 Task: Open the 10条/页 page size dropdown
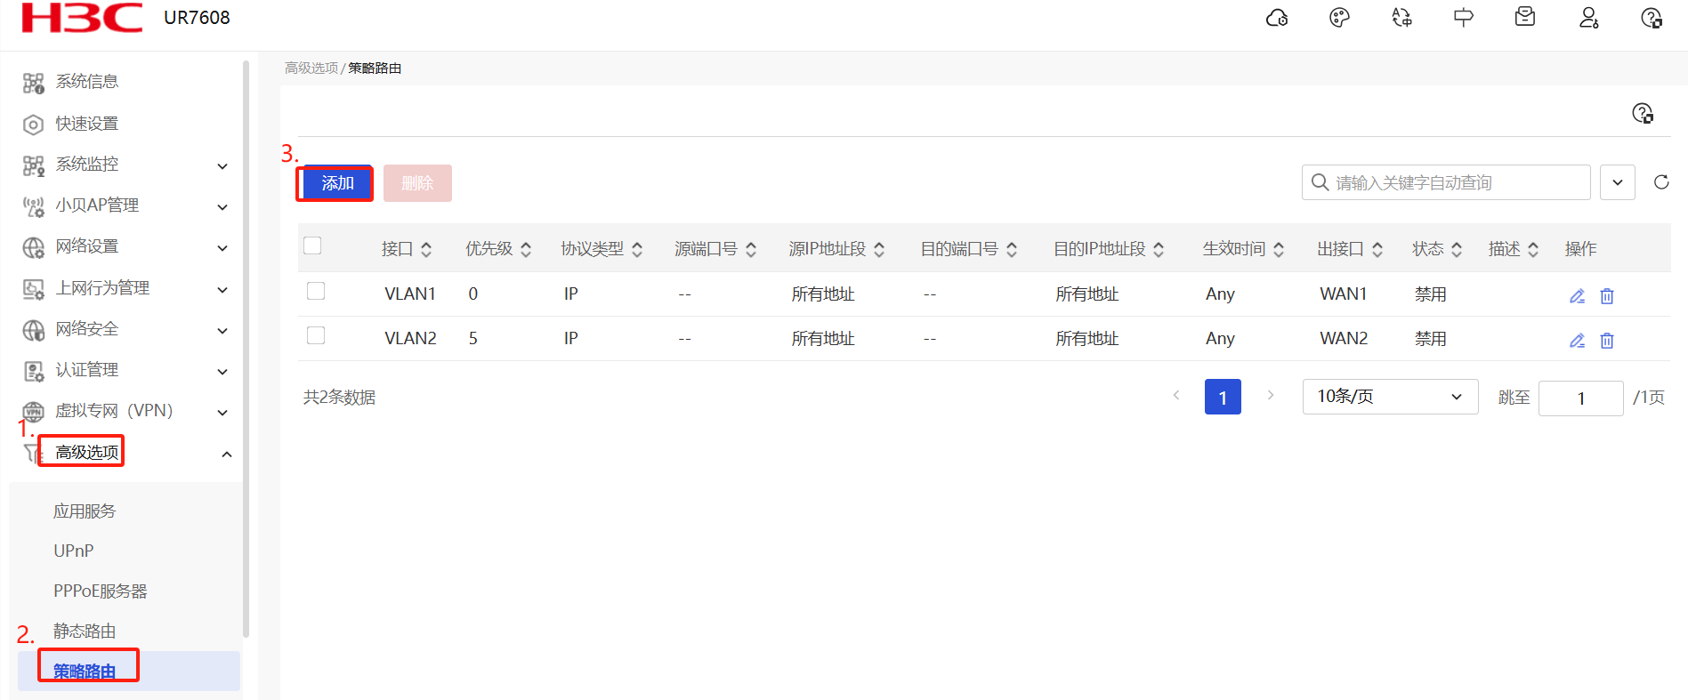click(x=1389, y=397)
